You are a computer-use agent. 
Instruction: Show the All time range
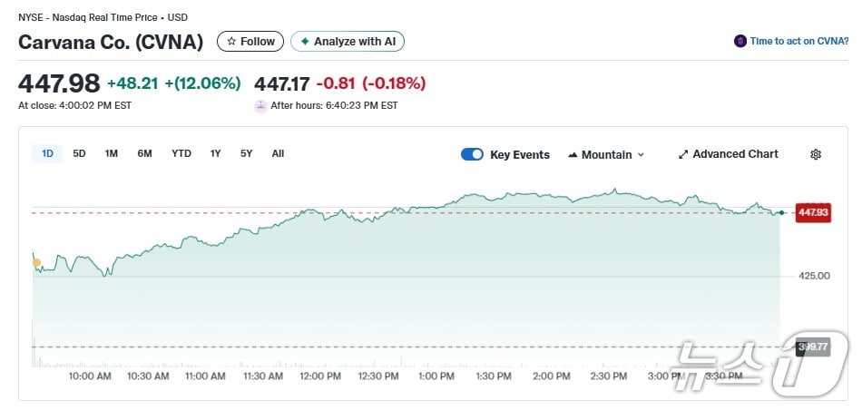278,153
